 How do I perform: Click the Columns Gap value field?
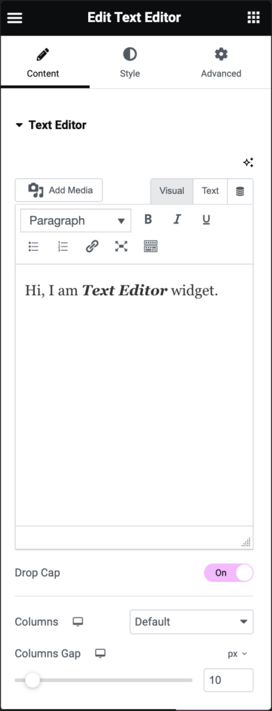click(228, 680)
